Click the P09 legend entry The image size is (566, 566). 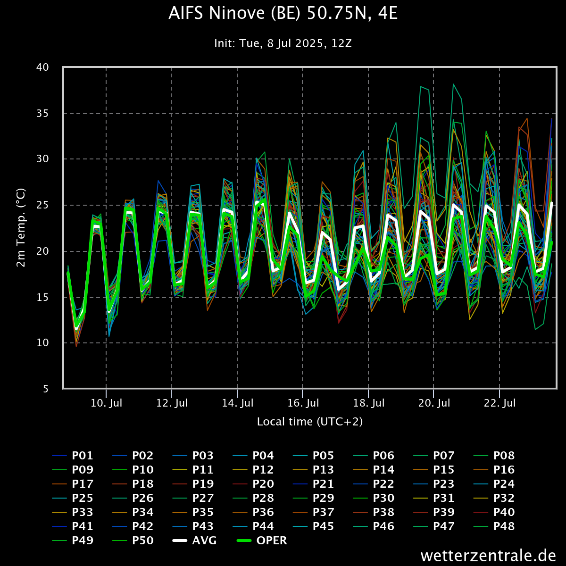coord(73,470)
